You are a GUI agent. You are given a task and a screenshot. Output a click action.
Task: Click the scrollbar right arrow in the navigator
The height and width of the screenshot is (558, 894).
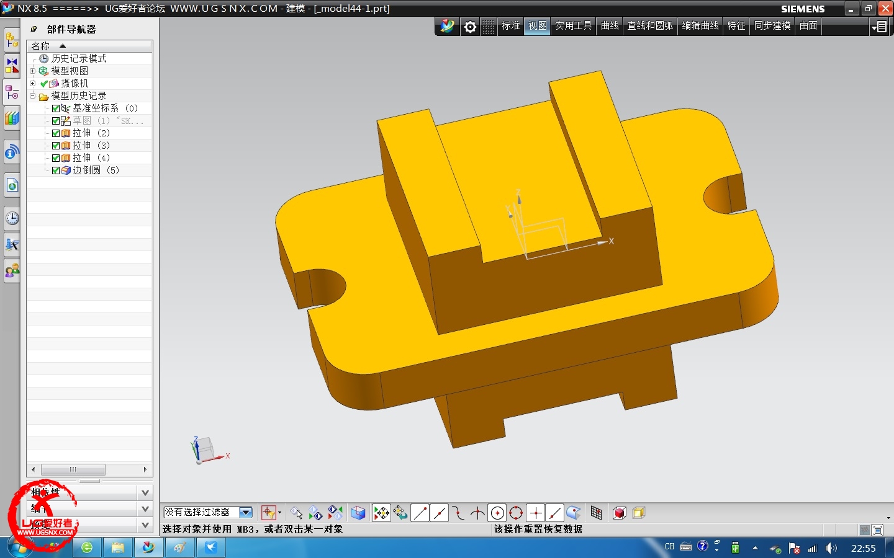[145, 469]
